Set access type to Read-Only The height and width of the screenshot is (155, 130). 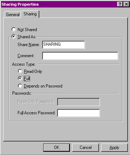20,71
